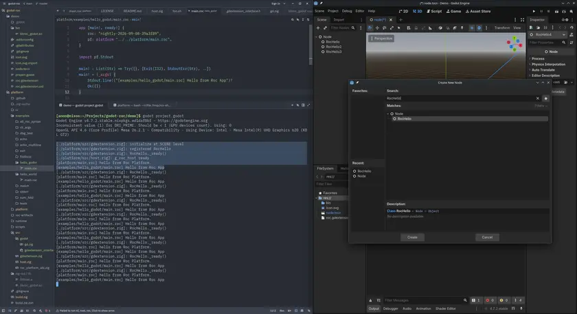The image size is (577, 314).
Task: Expand the Process section in Inspector
Action: click(538, 59)
